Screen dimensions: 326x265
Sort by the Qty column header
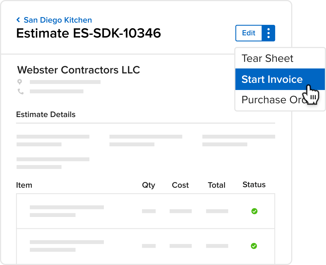tap(149, 185)
